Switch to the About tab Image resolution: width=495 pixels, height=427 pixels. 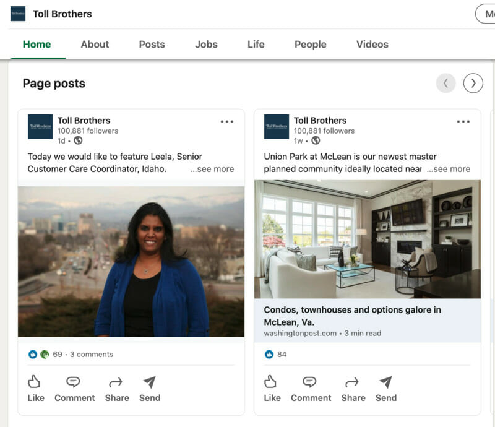pyautogui.click(x=95, y=44)
